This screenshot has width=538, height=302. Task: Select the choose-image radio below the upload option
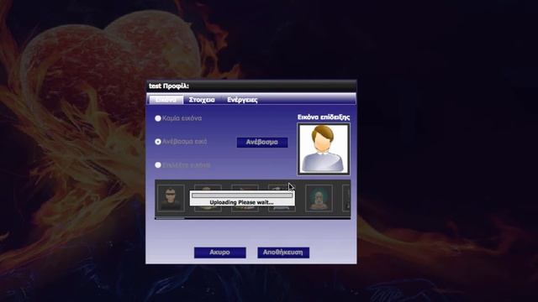pos(158,165)
